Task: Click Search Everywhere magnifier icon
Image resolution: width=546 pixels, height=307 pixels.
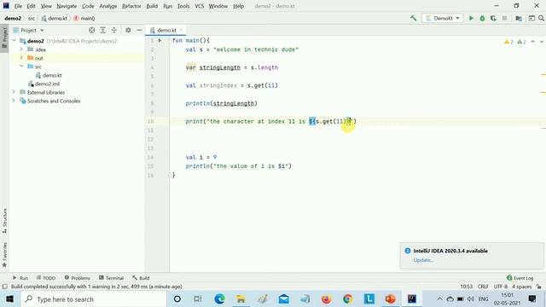Action: 541,18
